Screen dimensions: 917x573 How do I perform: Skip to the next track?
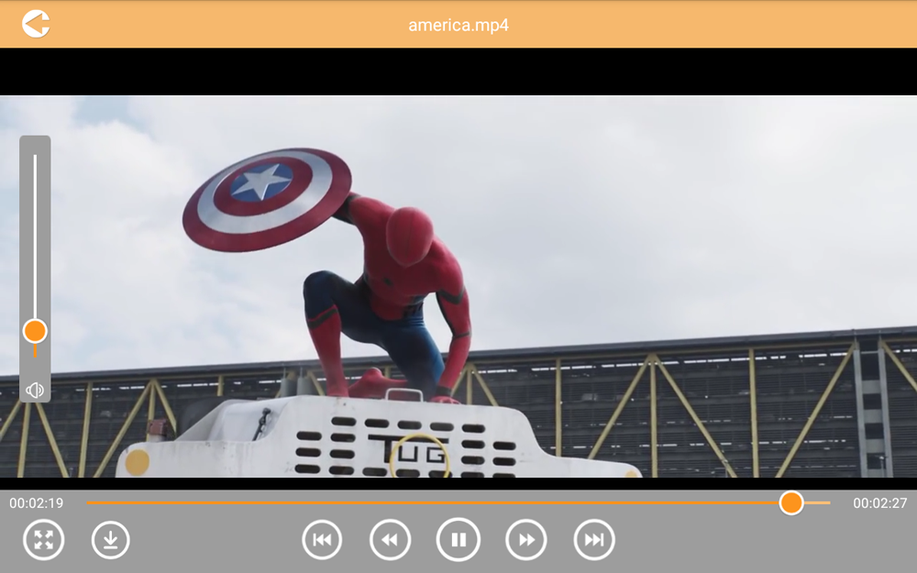tap(594, 540)
